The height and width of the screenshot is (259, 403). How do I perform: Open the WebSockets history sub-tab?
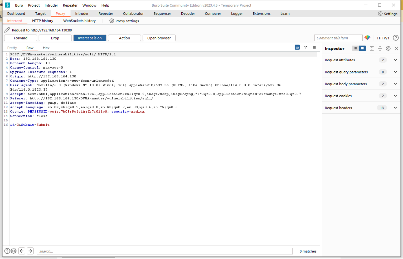coord(79,21)
